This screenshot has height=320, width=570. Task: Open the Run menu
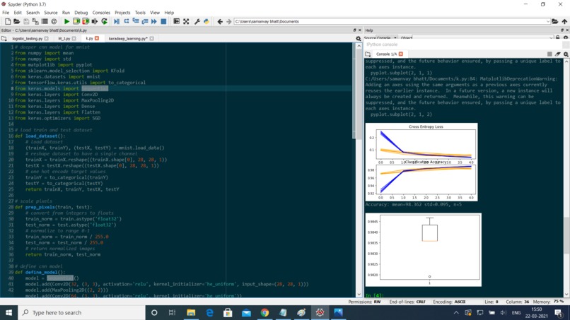click(66, 12)
